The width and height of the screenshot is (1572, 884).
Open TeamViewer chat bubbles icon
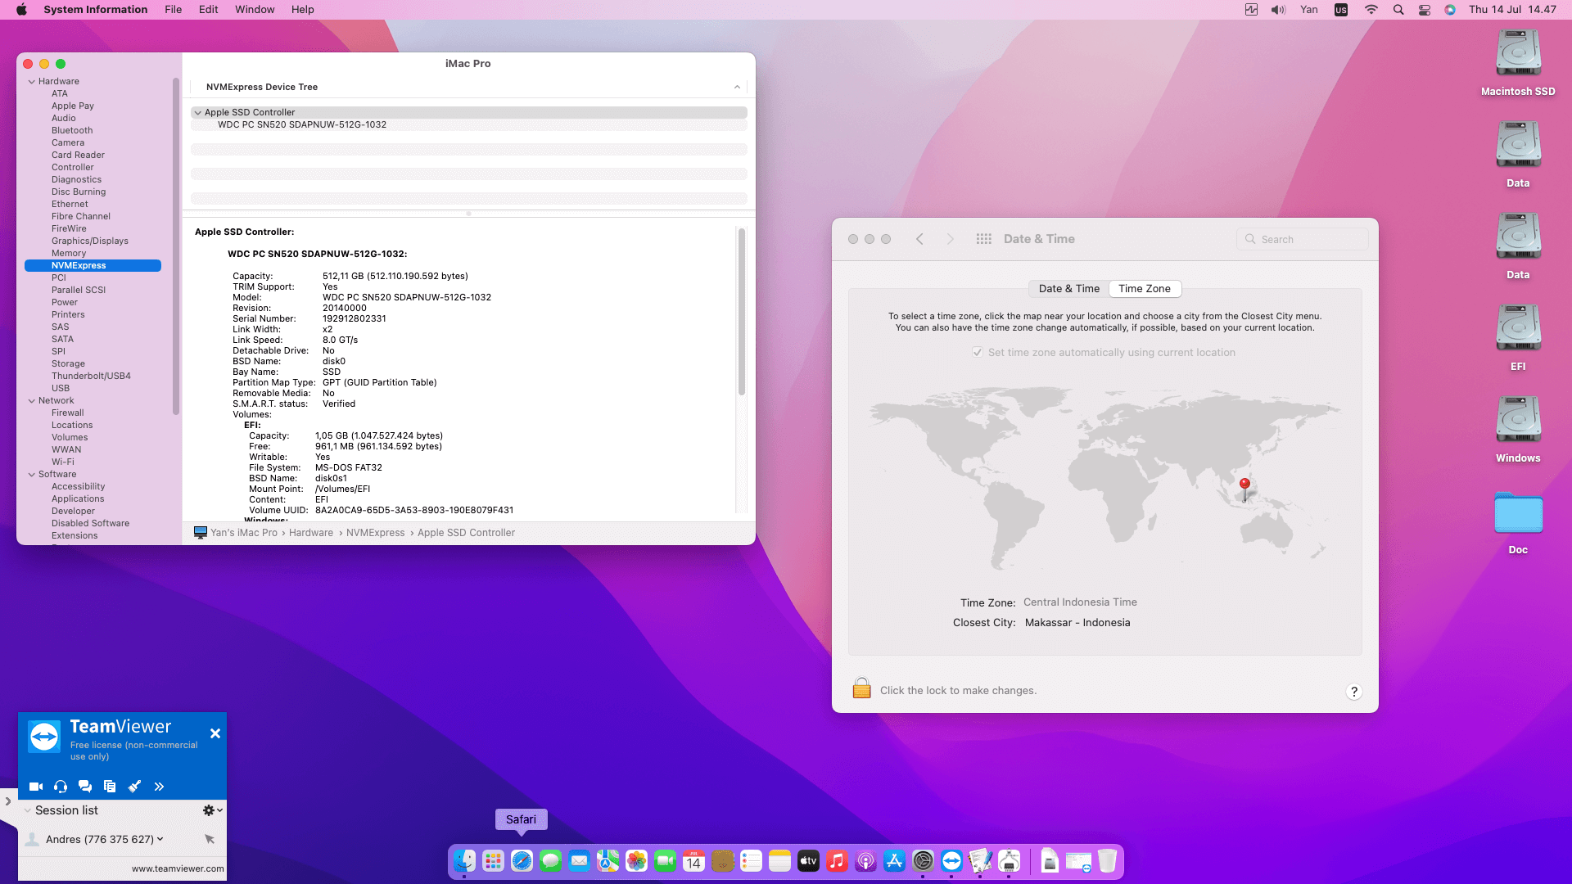[x=85, y=787]
